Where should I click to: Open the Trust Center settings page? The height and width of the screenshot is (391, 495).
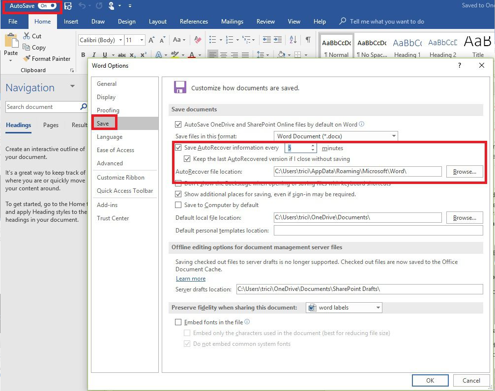(113, 218)
